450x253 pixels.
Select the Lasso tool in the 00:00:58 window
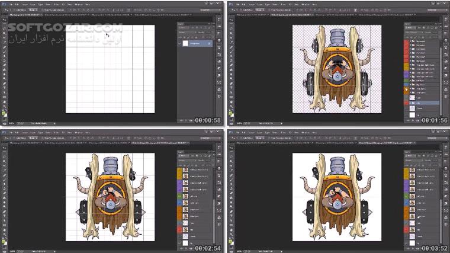(x=4, y=28)
